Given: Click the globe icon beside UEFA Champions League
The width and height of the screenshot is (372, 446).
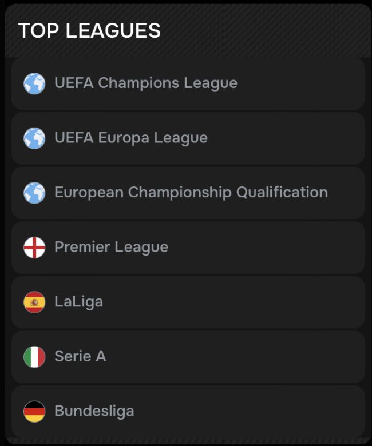Looking at the screenshot, I should [x=34, y=83].
